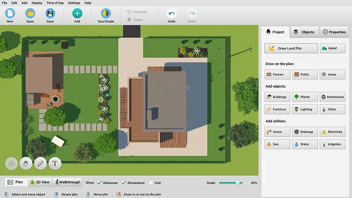Enable the Grid checkbox
This screenshot has width=352, height=198.
point(151,183)
